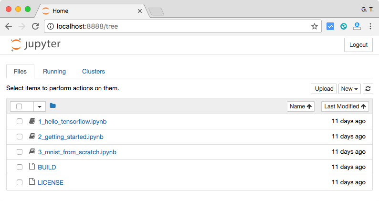Open the New dropdown menu
This screenshot has height=201, width=379.
349,89
